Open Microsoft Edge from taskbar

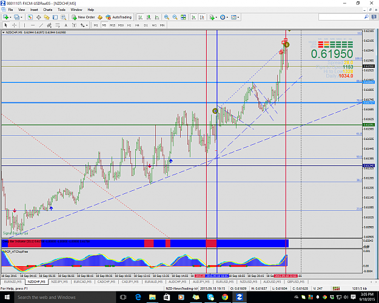tap(138, 297)
